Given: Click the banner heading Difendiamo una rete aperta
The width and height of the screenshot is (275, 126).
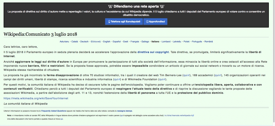Looking at the screenshot, I should coord(136,7).
